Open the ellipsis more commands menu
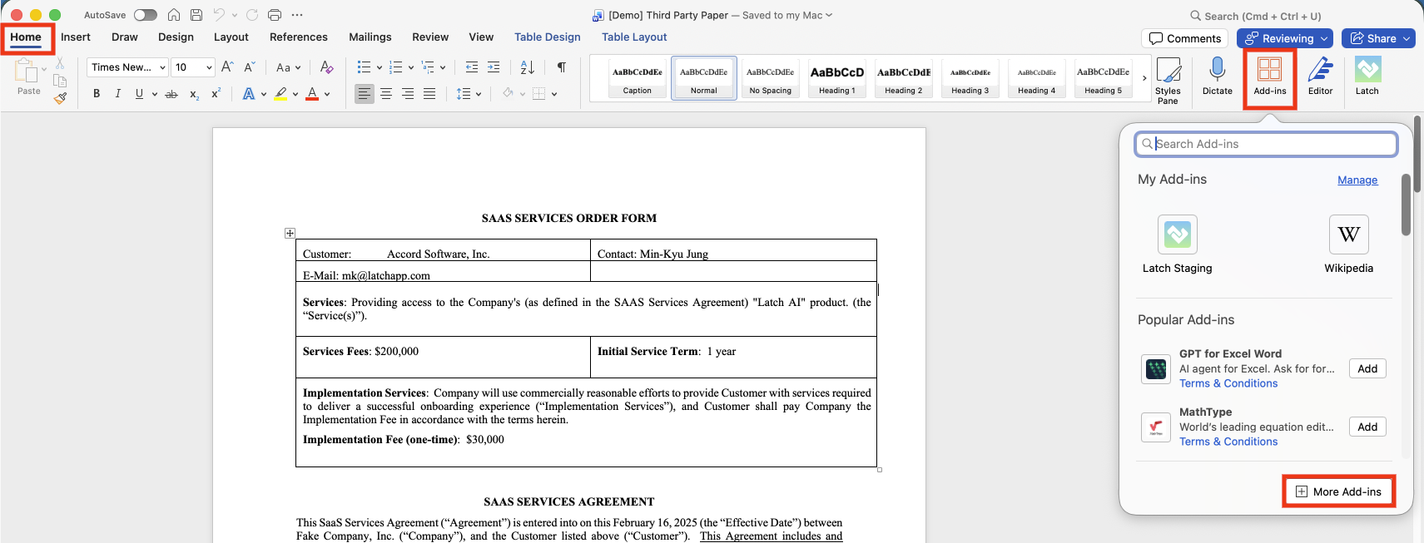The height and width of the screenshot is (543, 1424). 297,15
